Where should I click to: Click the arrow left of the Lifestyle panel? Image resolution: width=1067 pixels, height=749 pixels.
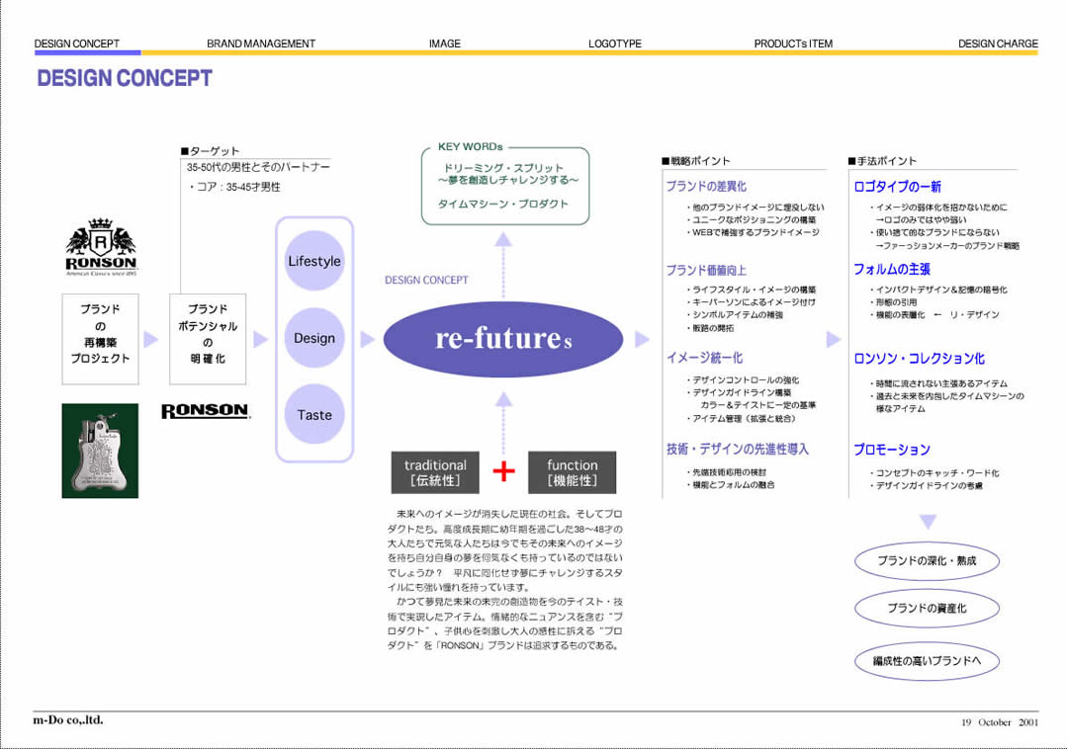[x=261, y=339]
